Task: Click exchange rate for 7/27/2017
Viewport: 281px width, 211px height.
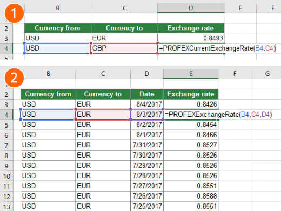Action: [191, 186]
